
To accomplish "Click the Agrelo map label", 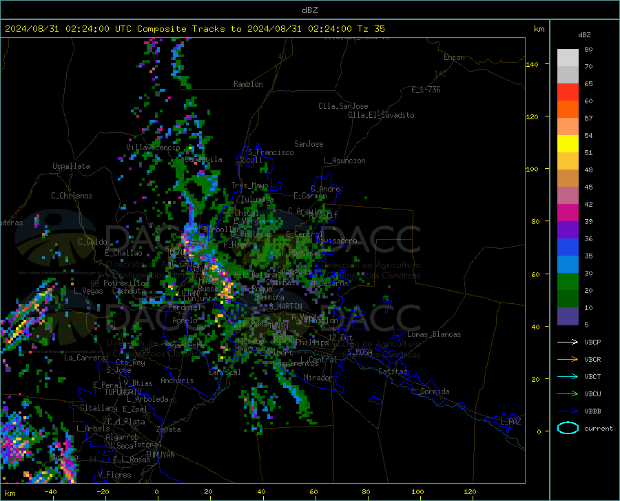I will coord(185,320).
